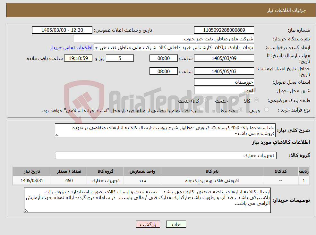
Task: Click the چاپ (print) button
Action: tap(176, 224)
